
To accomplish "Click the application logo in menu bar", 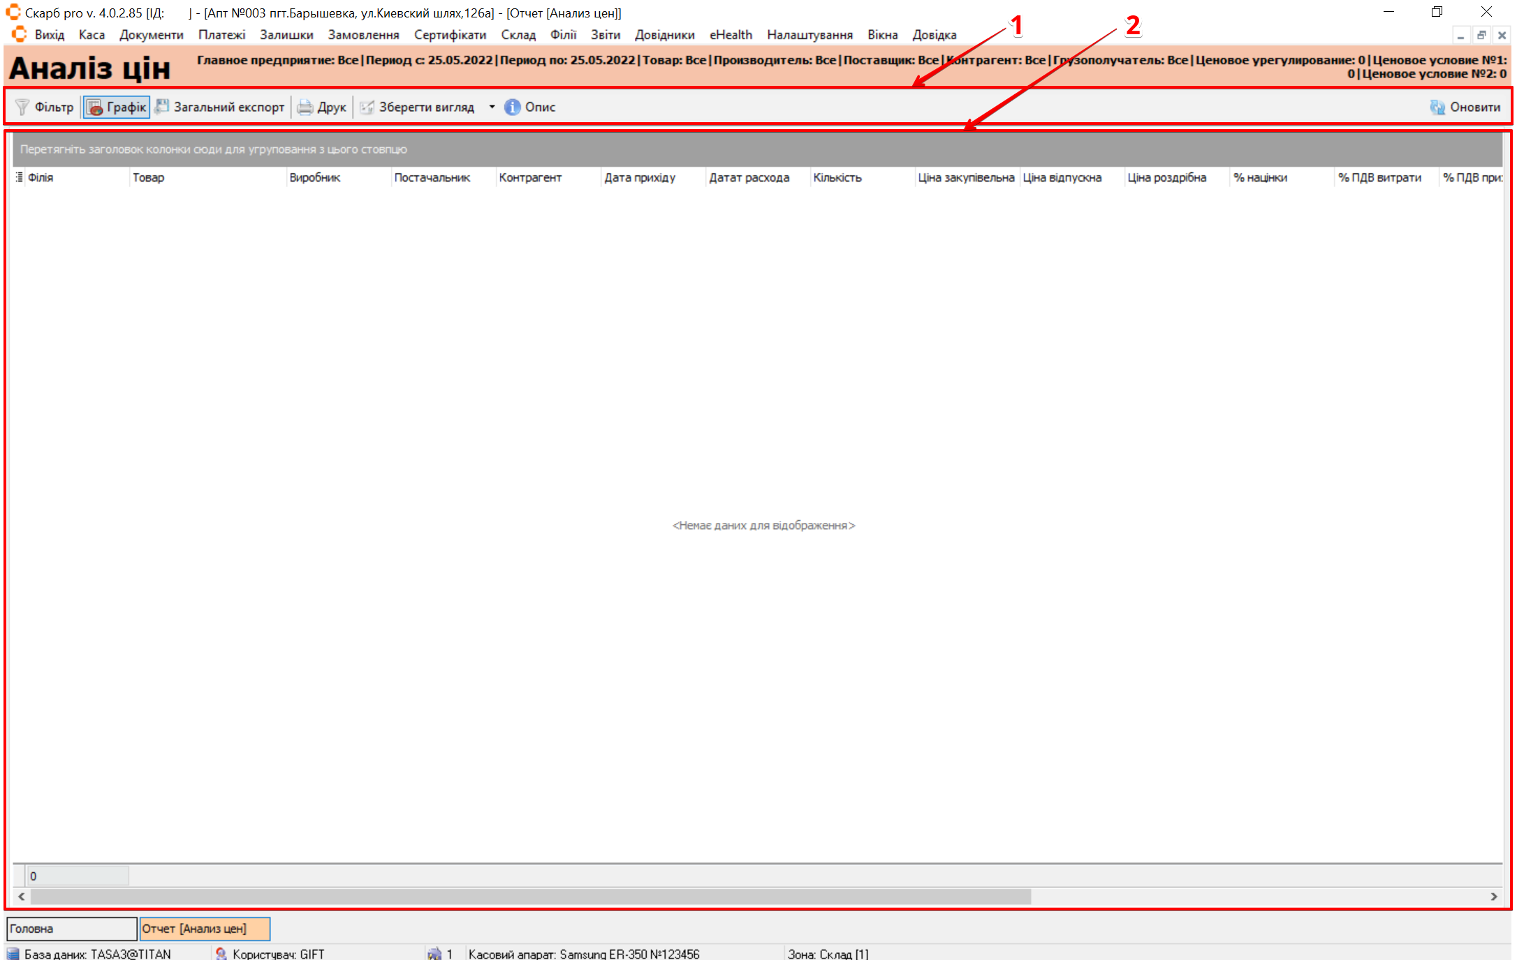I will click(x=19, y=34).
